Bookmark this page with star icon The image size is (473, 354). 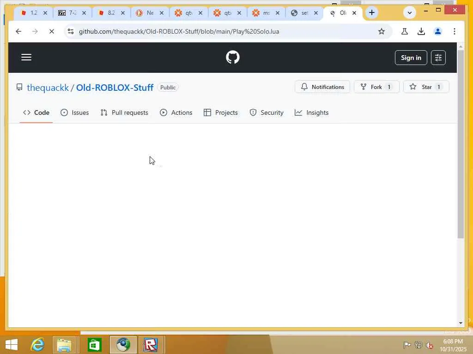[x=381, y=31]
